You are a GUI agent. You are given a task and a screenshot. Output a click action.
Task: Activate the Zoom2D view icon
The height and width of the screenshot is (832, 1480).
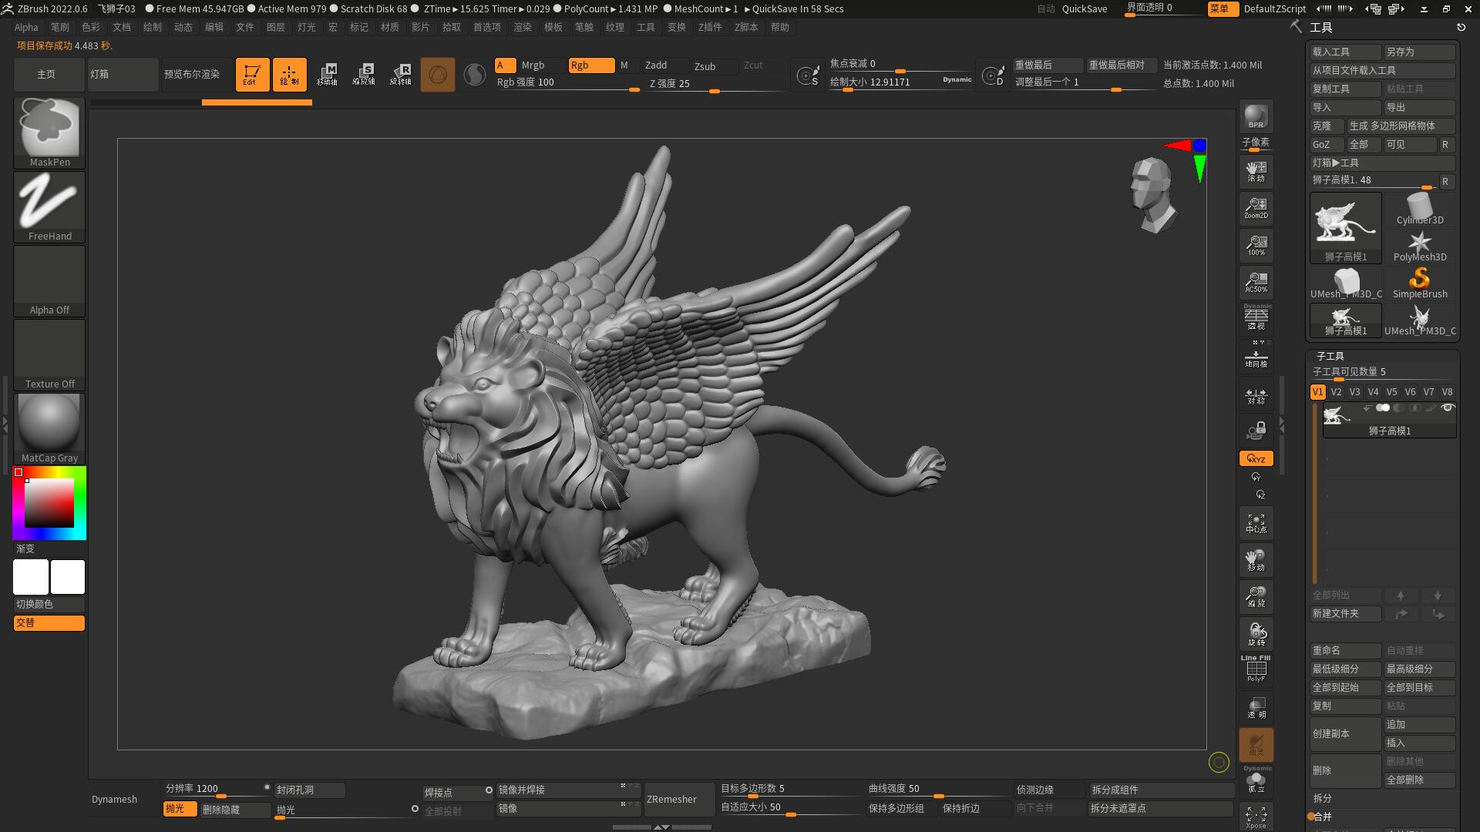point(1256,206)
